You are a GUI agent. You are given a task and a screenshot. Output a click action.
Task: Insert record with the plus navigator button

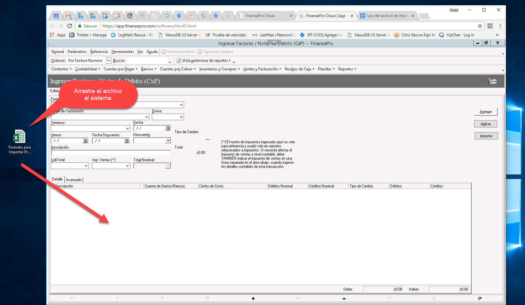point(253,298)
